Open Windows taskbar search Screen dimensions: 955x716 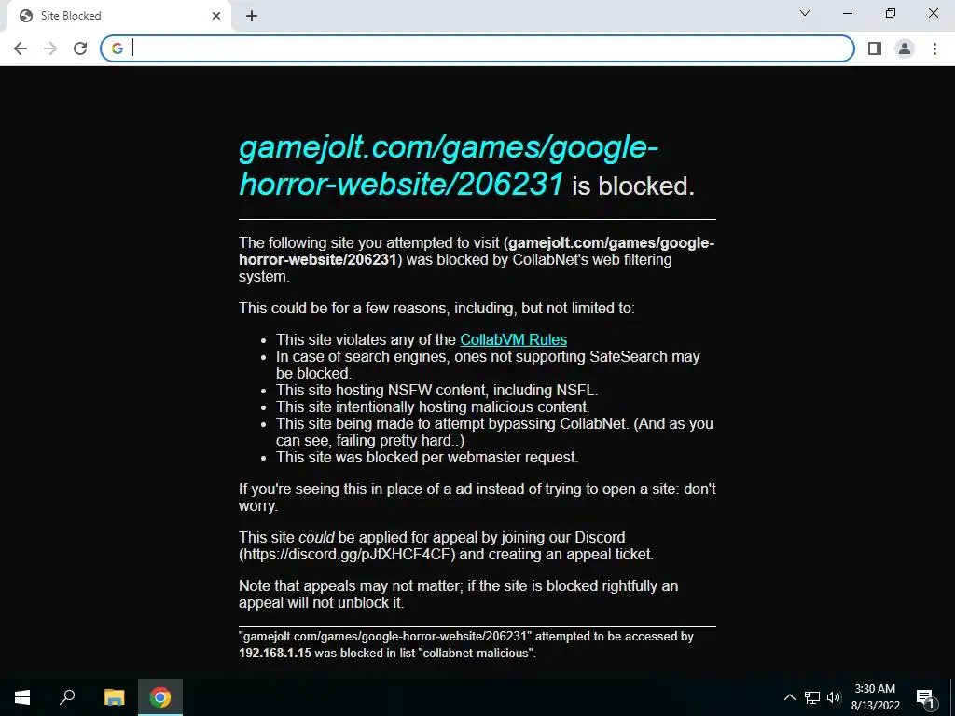67,697
